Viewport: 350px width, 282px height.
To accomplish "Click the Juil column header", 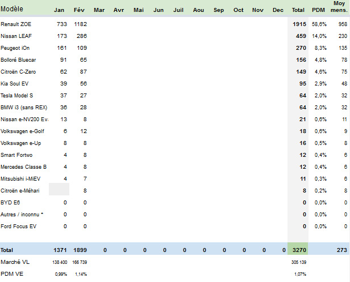I will tap(178, 10).
